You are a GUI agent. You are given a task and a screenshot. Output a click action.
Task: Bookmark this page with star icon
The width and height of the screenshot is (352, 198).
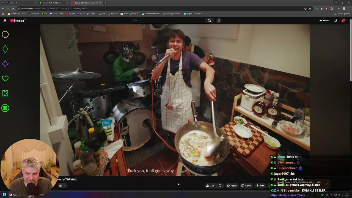point(310,9)
